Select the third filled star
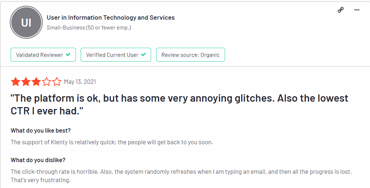This screenshot has width=370, height=188. point(36,82)
